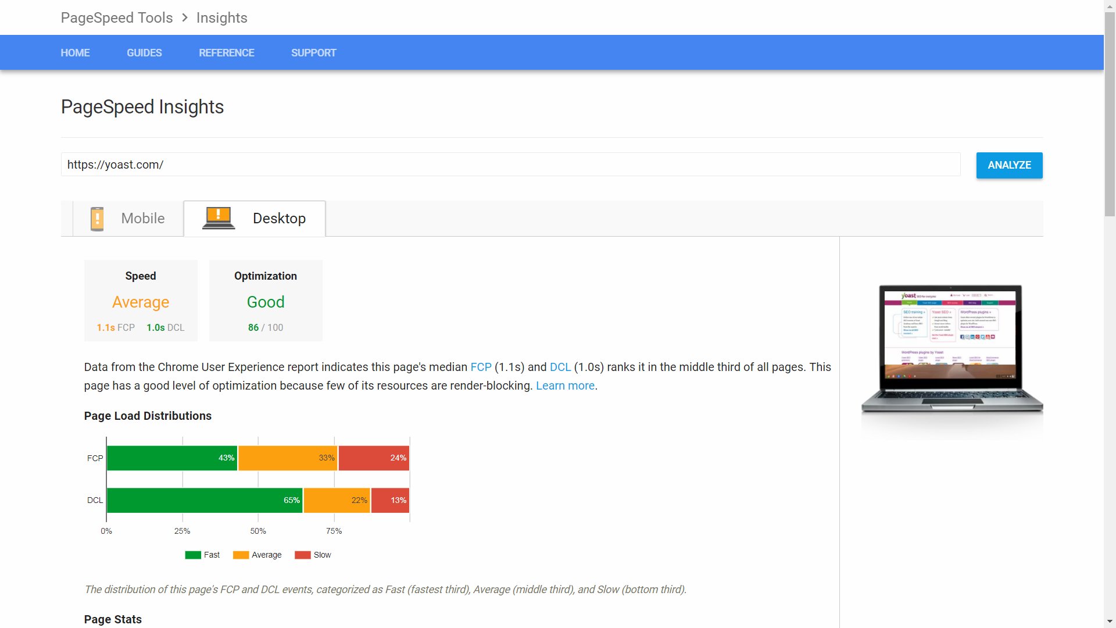1116x628 pixels.
Task: Open the HOME navigation item
Action: (75, 53)
